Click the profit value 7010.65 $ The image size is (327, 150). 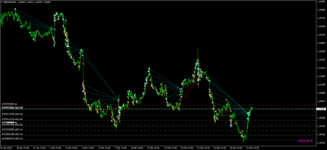tap(305, 141)
